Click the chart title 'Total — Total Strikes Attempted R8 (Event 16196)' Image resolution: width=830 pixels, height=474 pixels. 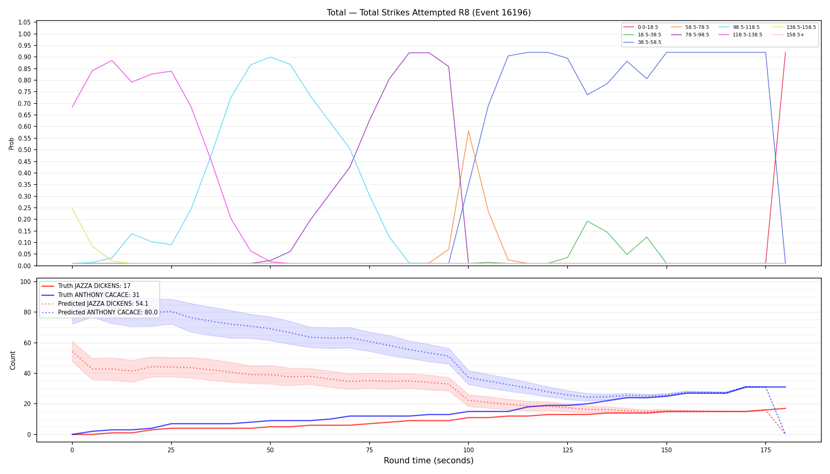(428, 13)
